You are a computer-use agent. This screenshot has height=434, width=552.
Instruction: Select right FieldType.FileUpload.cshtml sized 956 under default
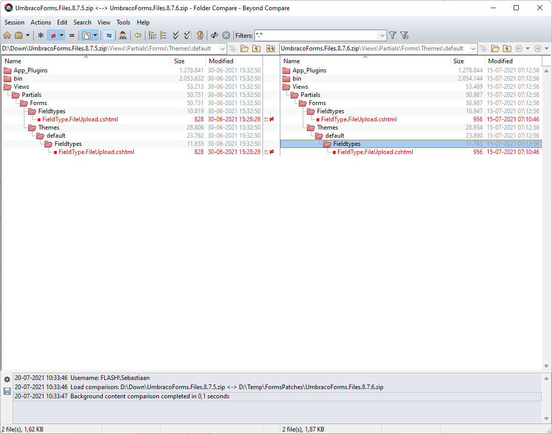click(x=375, y=152)
